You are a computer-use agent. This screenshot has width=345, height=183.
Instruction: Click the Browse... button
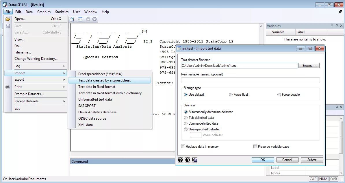click(x=309, y=66)
